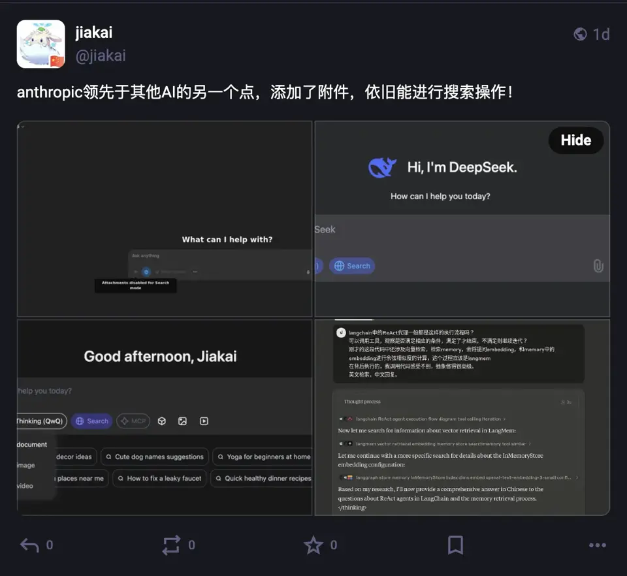Click the 'What can I help with?' heading
This screenshot has width=627, height=576.
pos(227,240)
